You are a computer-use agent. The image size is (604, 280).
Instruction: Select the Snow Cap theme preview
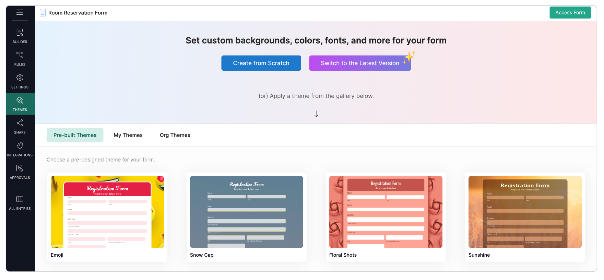tap(246, 212)
